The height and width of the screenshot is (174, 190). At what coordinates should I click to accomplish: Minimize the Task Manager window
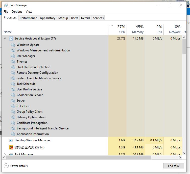158,5
